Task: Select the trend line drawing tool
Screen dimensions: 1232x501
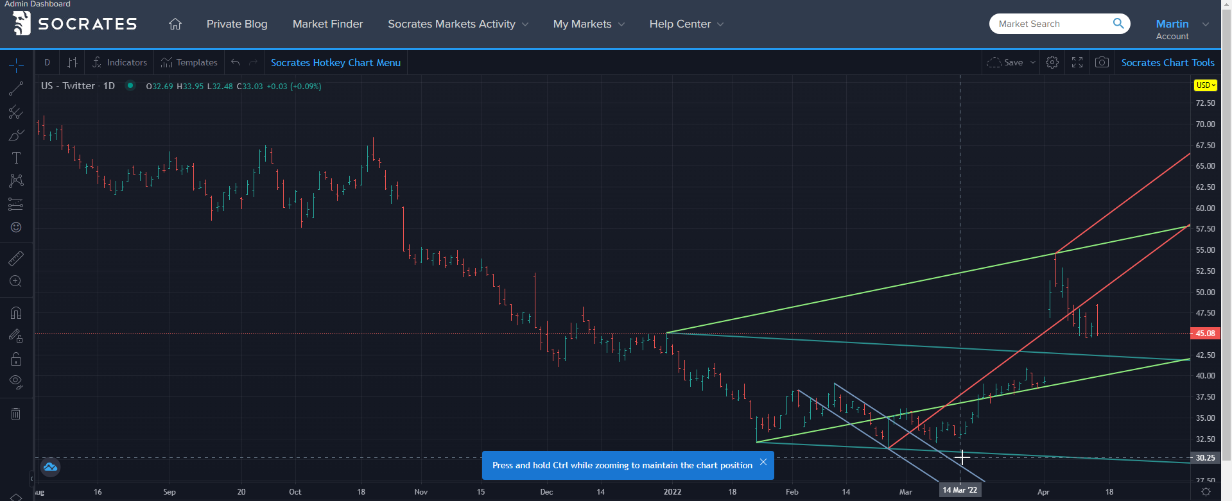Action: [16, 89]
